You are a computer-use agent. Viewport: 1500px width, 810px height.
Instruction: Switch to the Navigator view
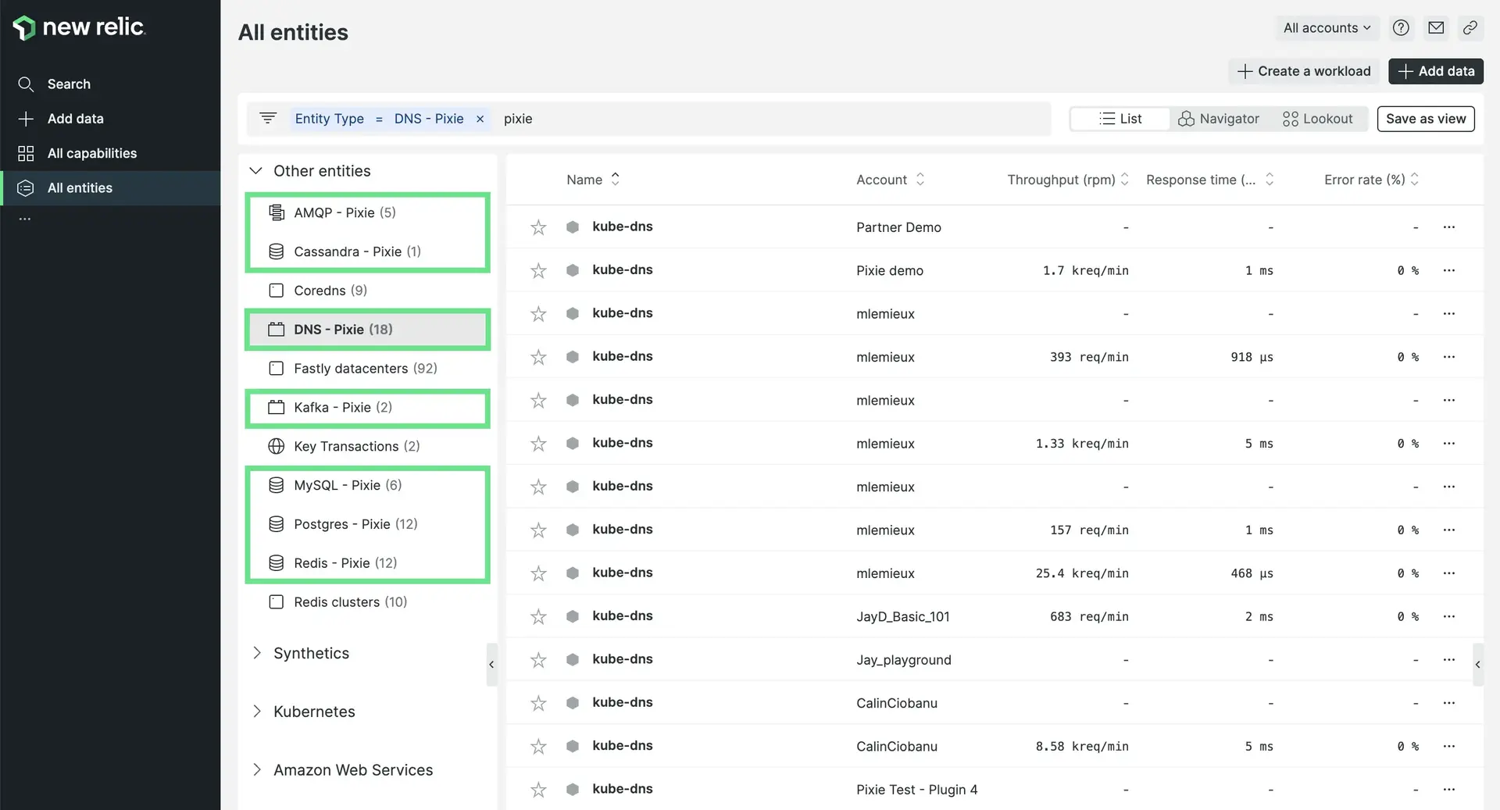1219,119
